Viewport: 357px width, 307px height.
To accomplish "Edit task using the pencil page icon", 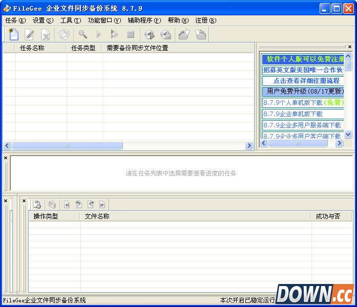I will pos(30,34).
